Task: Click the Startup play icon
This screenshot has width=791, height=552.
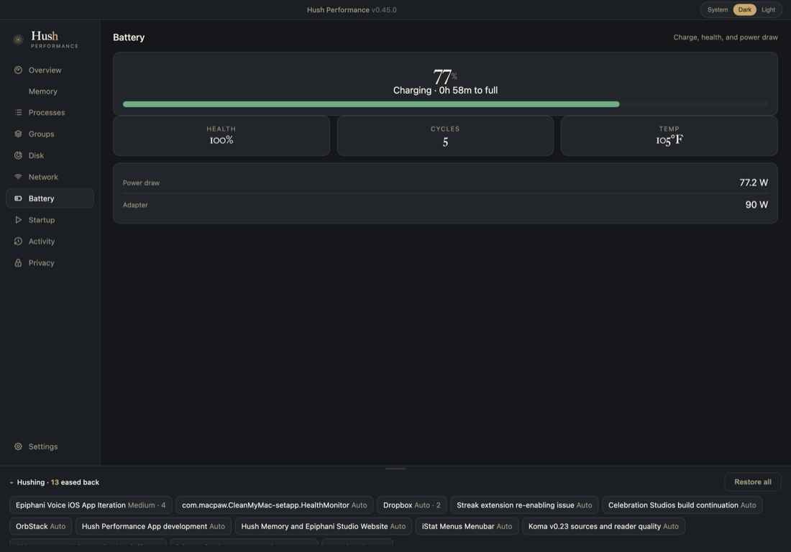Action: pos(18,220)
